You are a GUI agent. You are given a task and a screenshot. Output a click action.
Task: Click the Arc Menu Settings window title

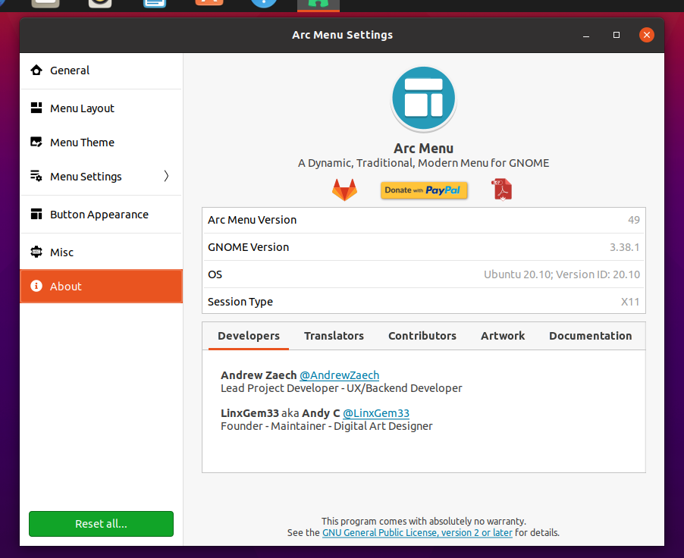point(343,35)
